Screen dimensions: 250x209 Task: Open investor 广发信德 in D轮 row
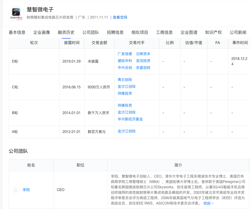tap(125, 54)
